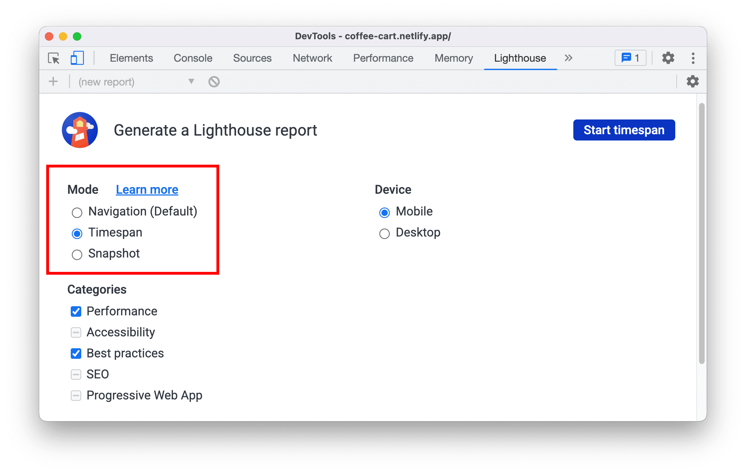Click the Lighthouse logo icon
This screenshot has width=746, height=473.
tap(81, 130)
